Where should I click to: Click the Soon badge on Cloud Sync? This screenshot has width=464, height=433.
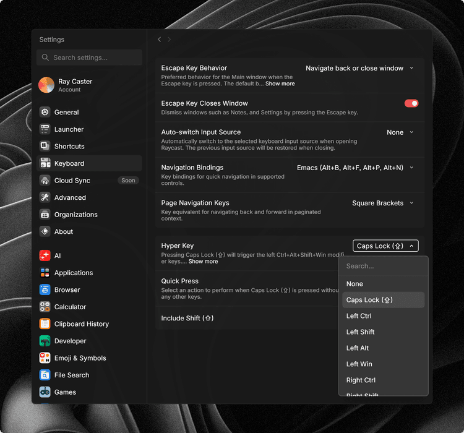point(128,181)
